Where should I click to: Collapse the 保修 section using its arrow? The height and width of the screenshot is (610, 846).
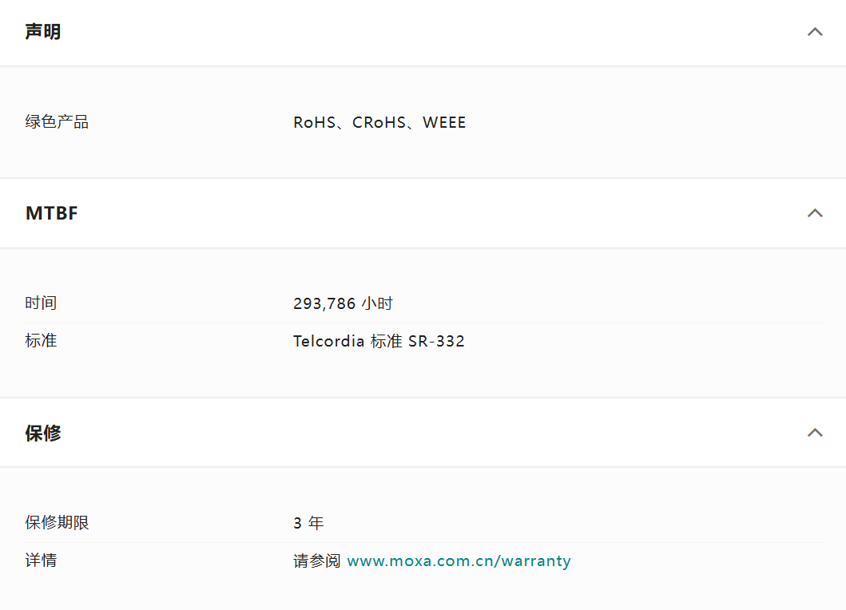[815, 433]
